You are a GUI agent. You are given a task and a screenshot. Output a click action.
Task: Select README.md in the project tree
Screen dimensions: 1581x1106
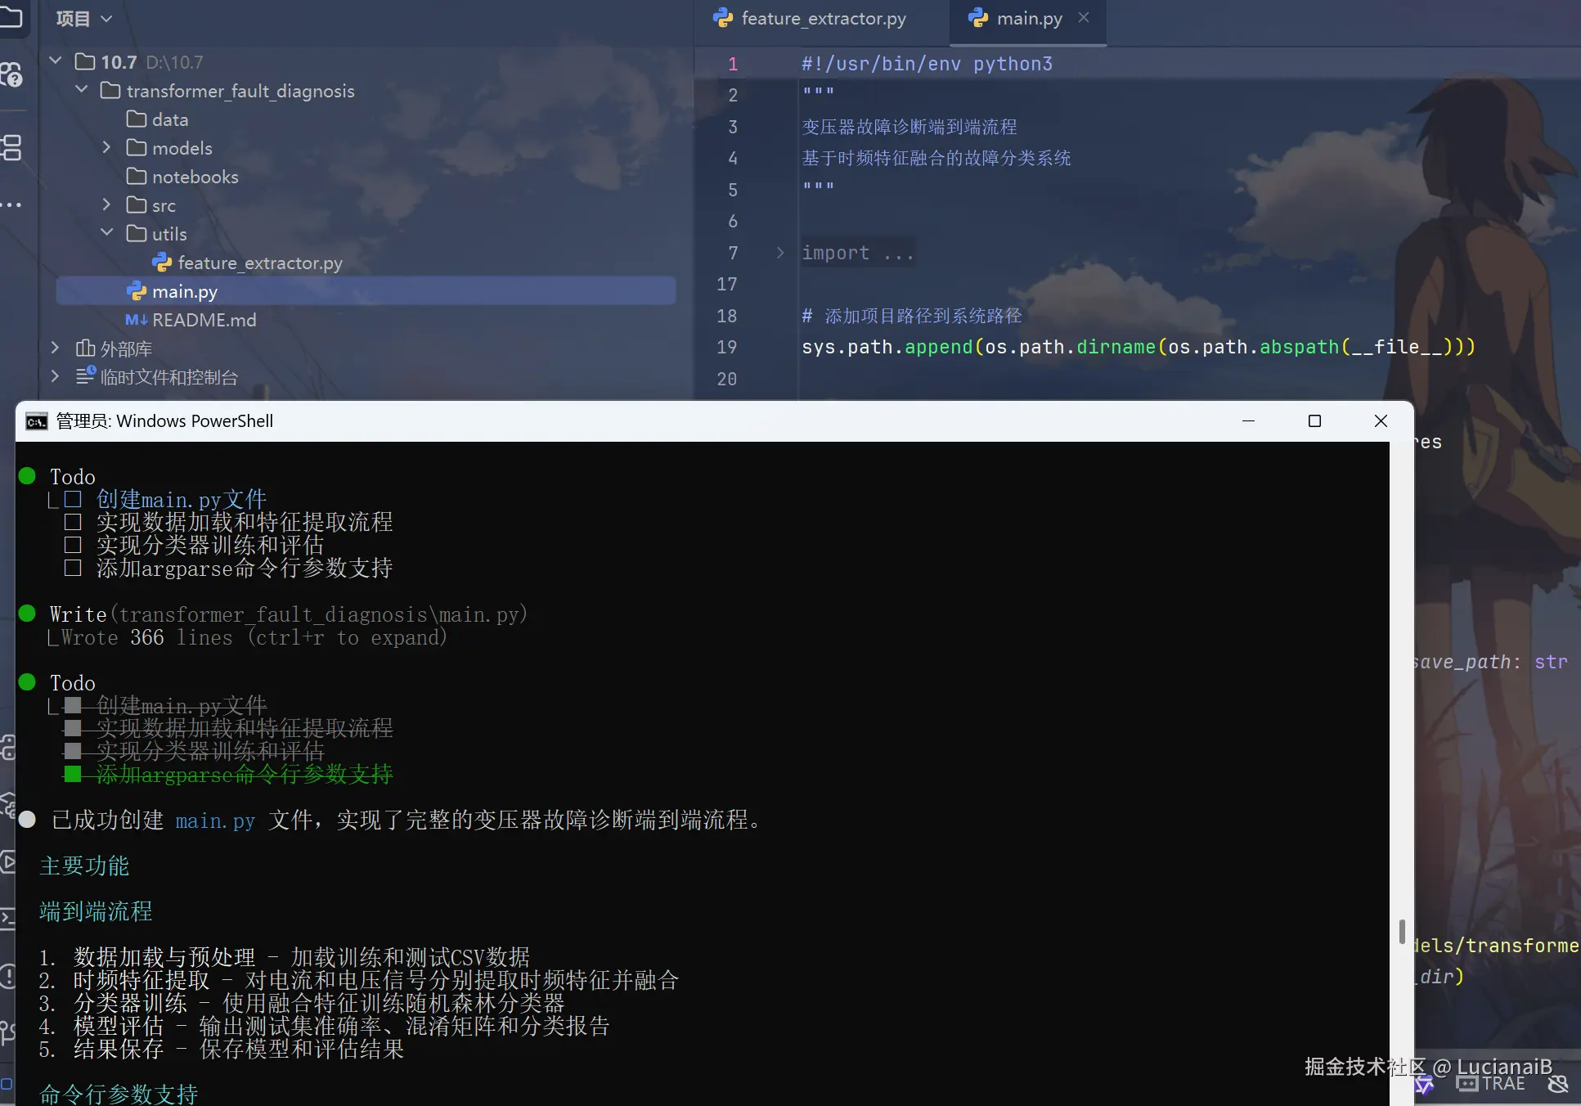click(x=204, y=320)
